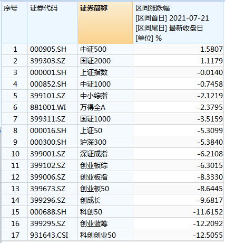Click the 证券代码 column header
Image resolution: width=225 pixels, height=243 pixels.
click(52, 22)
